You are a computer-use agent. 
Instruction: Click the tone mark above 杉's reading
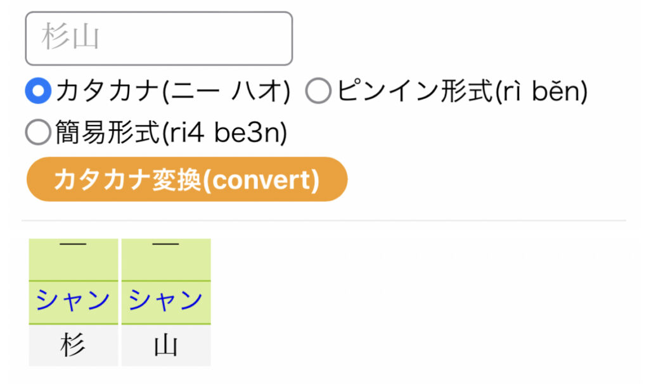pos(74,247)
